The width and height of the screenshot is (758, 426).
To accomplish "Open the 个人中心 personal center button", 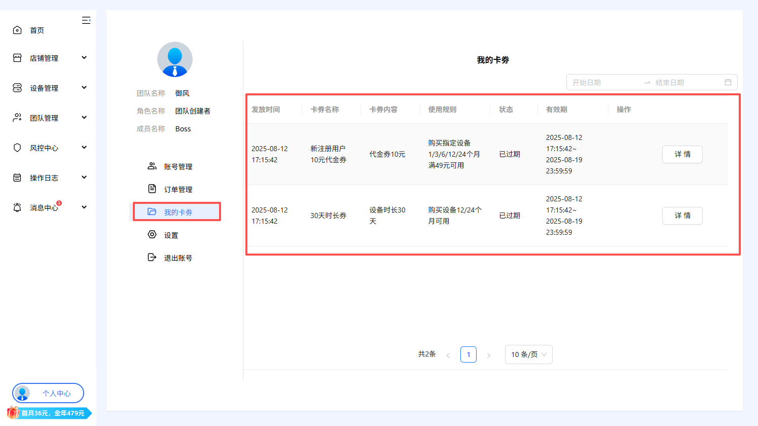I will click(x=48, y=393).
